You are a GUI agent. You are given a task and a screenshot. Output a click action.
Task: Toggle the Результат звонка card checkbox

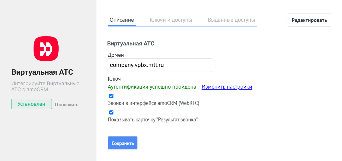[x=111, y=112]
